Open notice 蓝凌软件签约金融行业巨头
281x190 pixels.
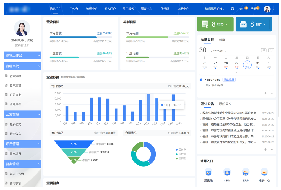229,142
